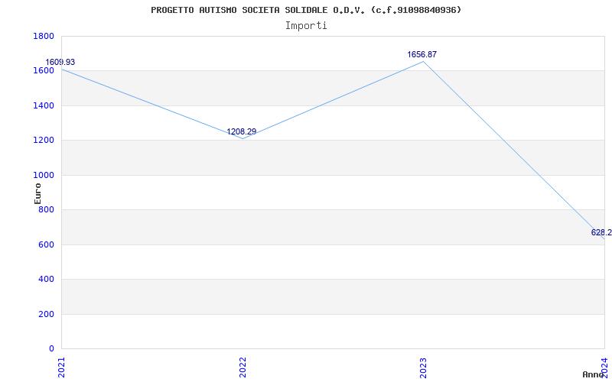The width and height of the screenshot is (612, 382).
Task: Click the 1800 y-axis value
Action: (x=44, y=36)
